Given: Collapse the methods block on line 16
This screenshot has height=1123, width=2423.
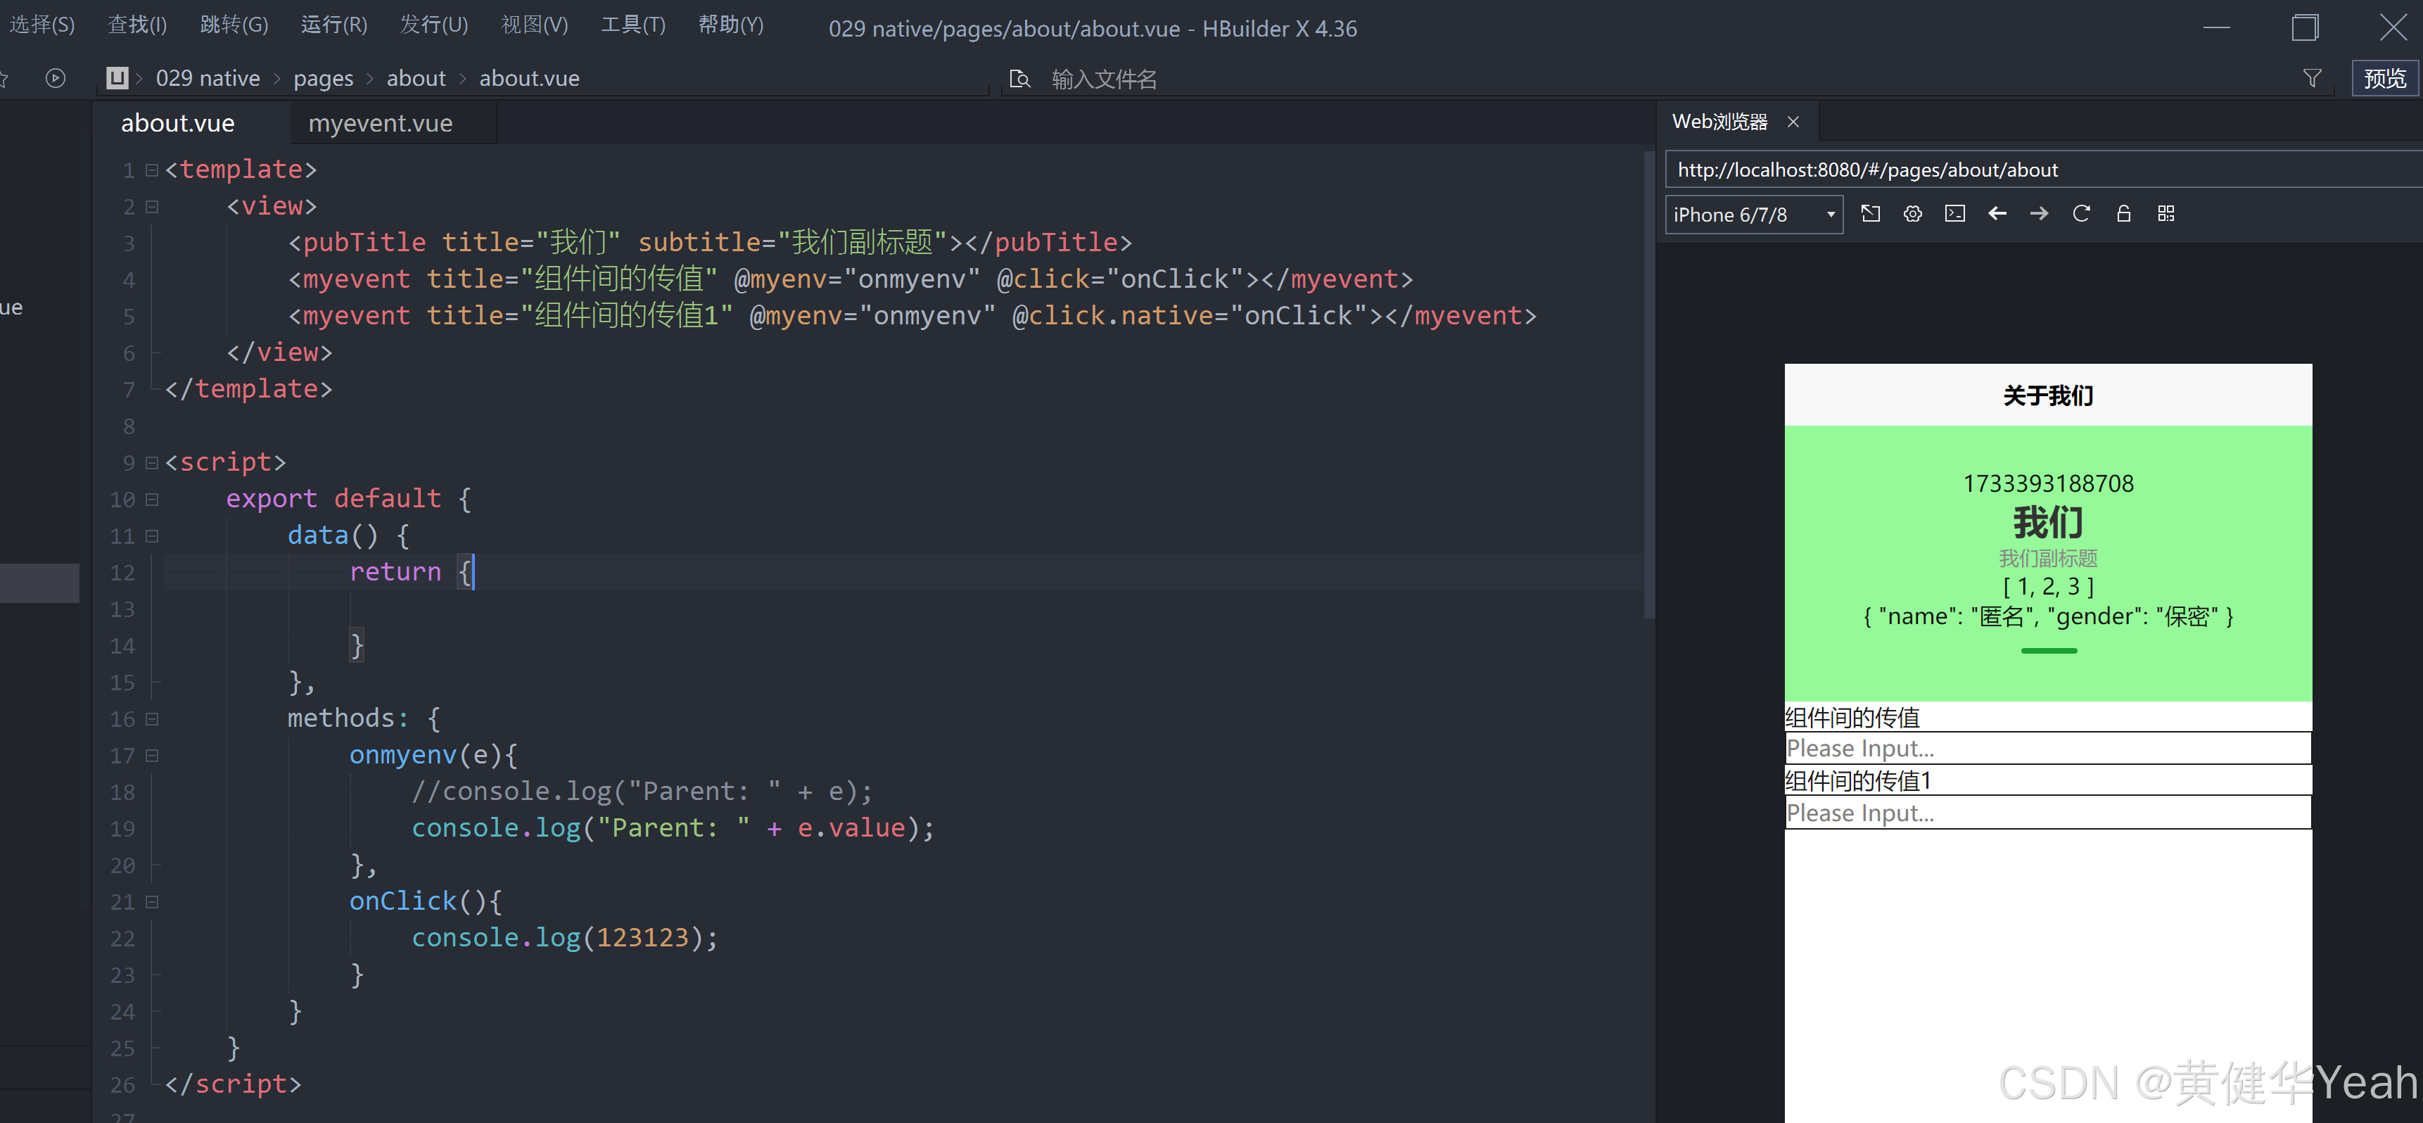Looking at the screenshot, I should [151, 720].
